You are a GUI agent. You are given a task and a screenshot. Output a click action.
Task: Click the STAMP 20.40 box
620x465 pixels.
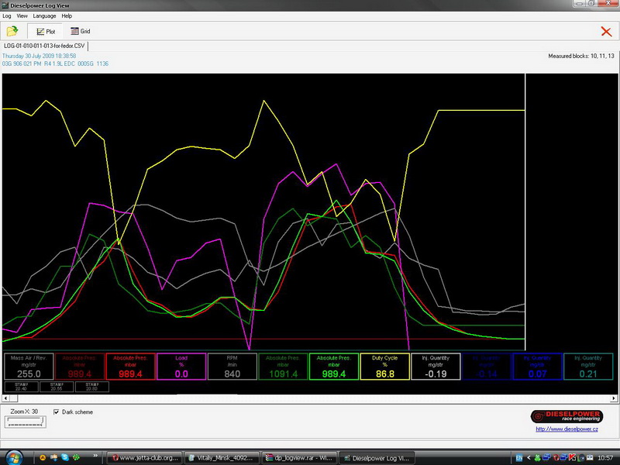pyautogui.click(x=22, y=387)
